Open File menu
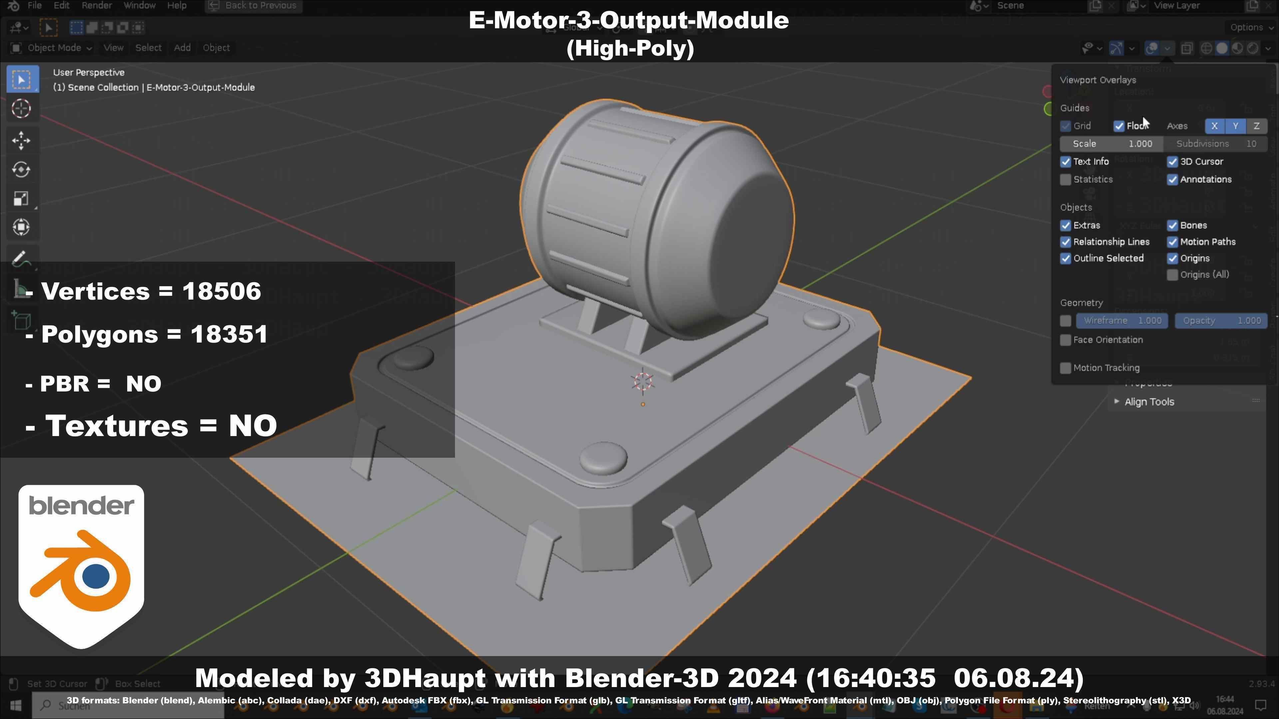Image resolution: width=1279 pixels, height=719 pixels. pyautogui.click(x=35, y=5)
